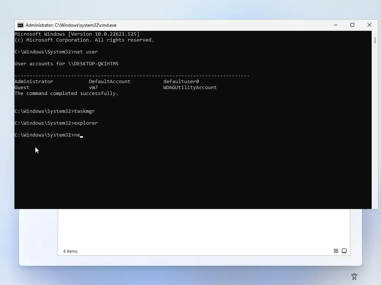Switch File Explorer window to details view
The width and height of the screenshot is (381, 285).
point(336,251)
